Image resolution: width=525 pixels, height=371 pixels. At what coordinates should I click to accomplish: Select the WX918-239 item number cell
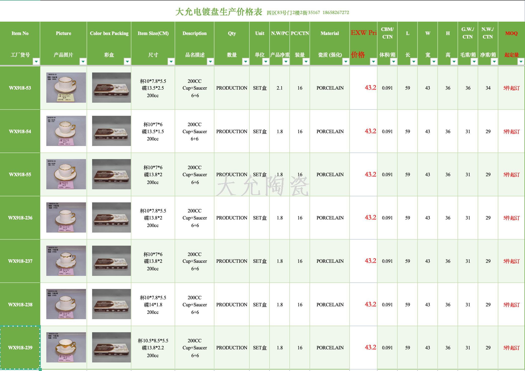coord(20,348)
